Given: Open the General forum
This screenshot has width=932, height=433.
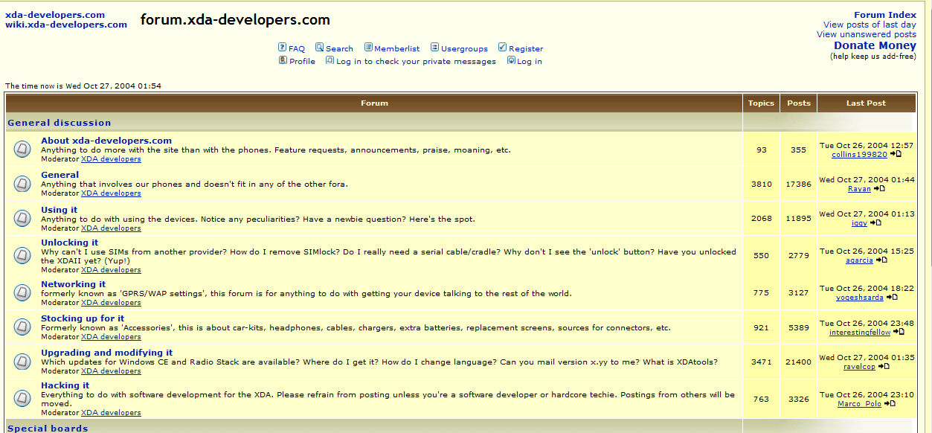Looking at the screenshot, I should (x=60, y=175).
